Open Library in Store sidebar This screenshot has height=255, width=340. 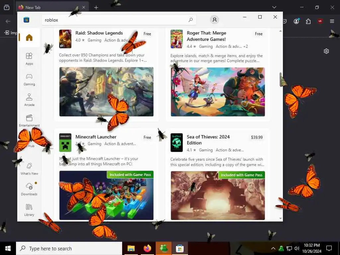pos(29,210)
